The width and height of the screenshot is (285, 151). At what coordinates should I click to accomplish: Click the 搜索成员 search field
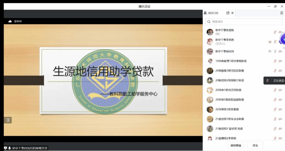244,22
